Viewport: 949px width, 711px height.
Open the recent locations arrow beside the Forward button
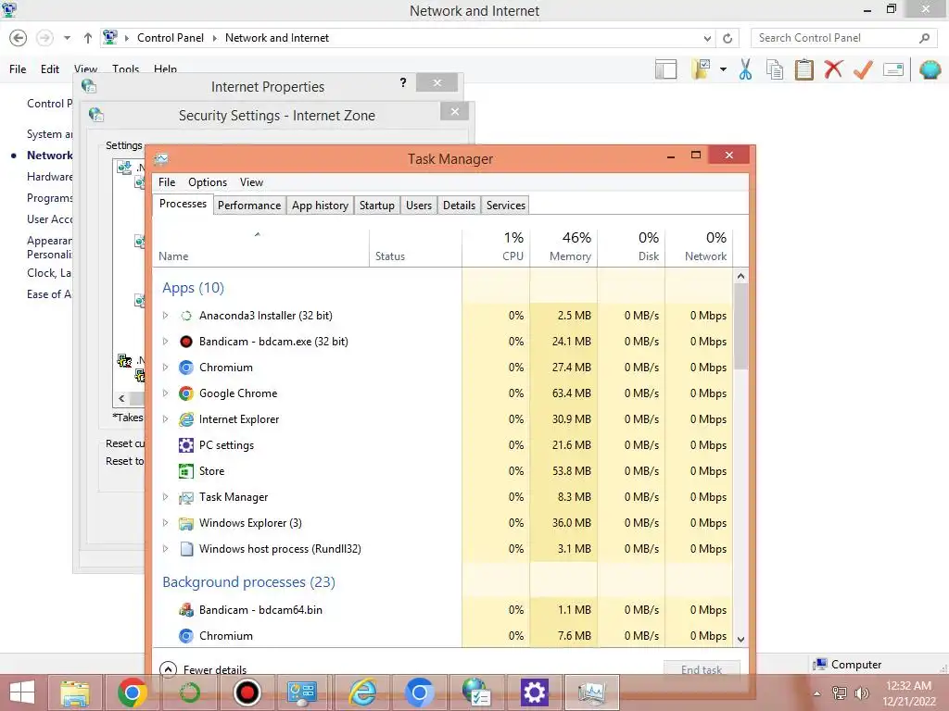pos(67,38)
